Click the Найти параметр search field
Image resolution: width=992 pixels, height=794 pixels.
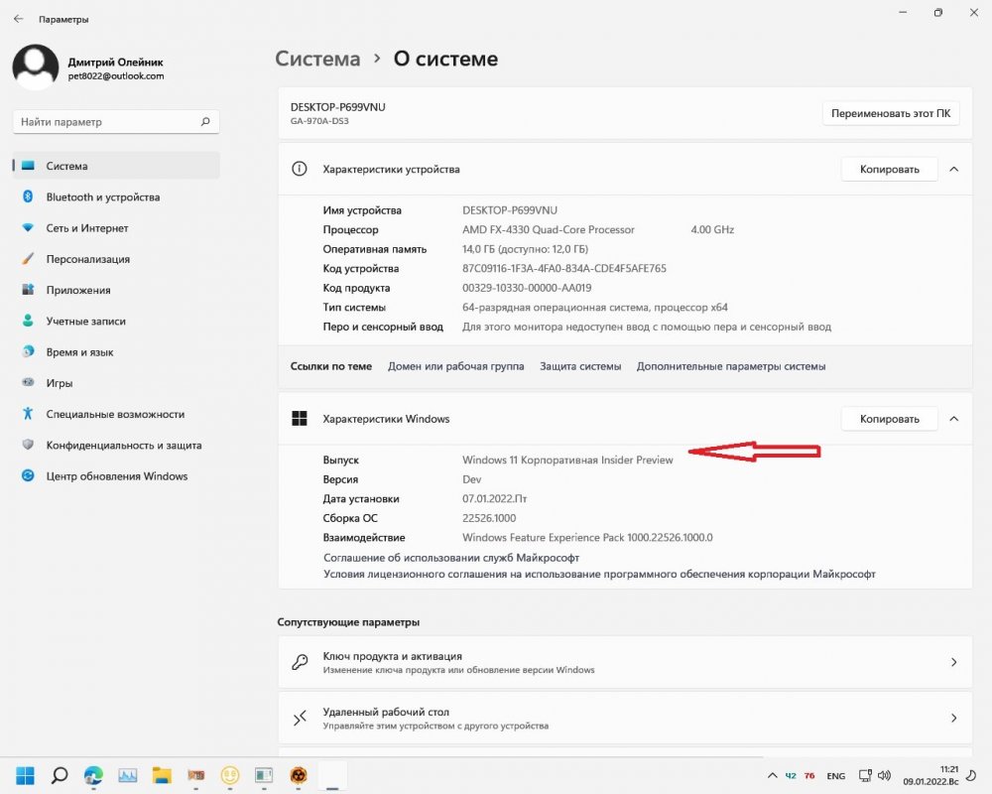tap(116, 121)
